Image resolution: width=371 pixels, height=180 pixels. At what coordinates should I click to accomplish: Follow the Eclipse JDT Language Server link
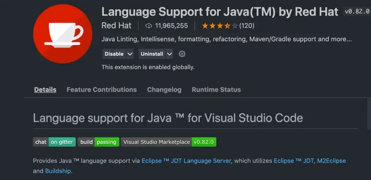click(x=186, y=161)
